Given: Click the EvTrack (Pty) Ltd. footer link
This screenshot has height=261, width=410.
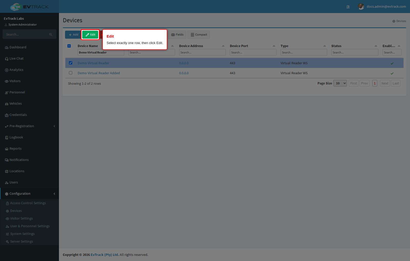Looking at the screenshot, I should pos(105,255).
